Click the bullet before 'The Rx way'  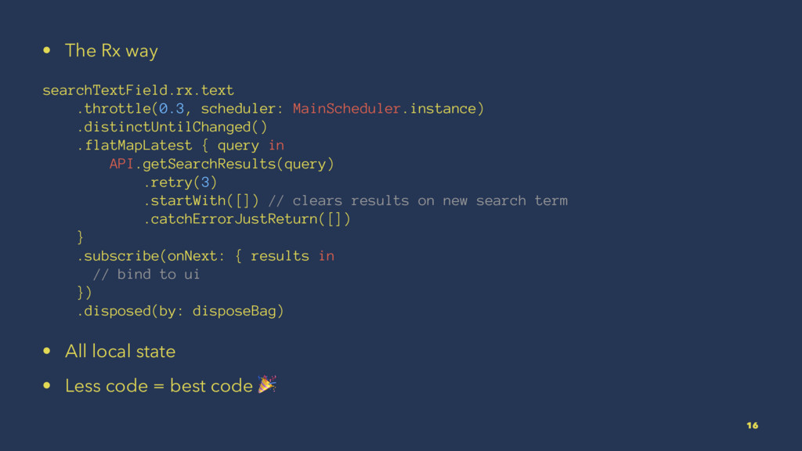pyautogui.click(x=48, y=51)
